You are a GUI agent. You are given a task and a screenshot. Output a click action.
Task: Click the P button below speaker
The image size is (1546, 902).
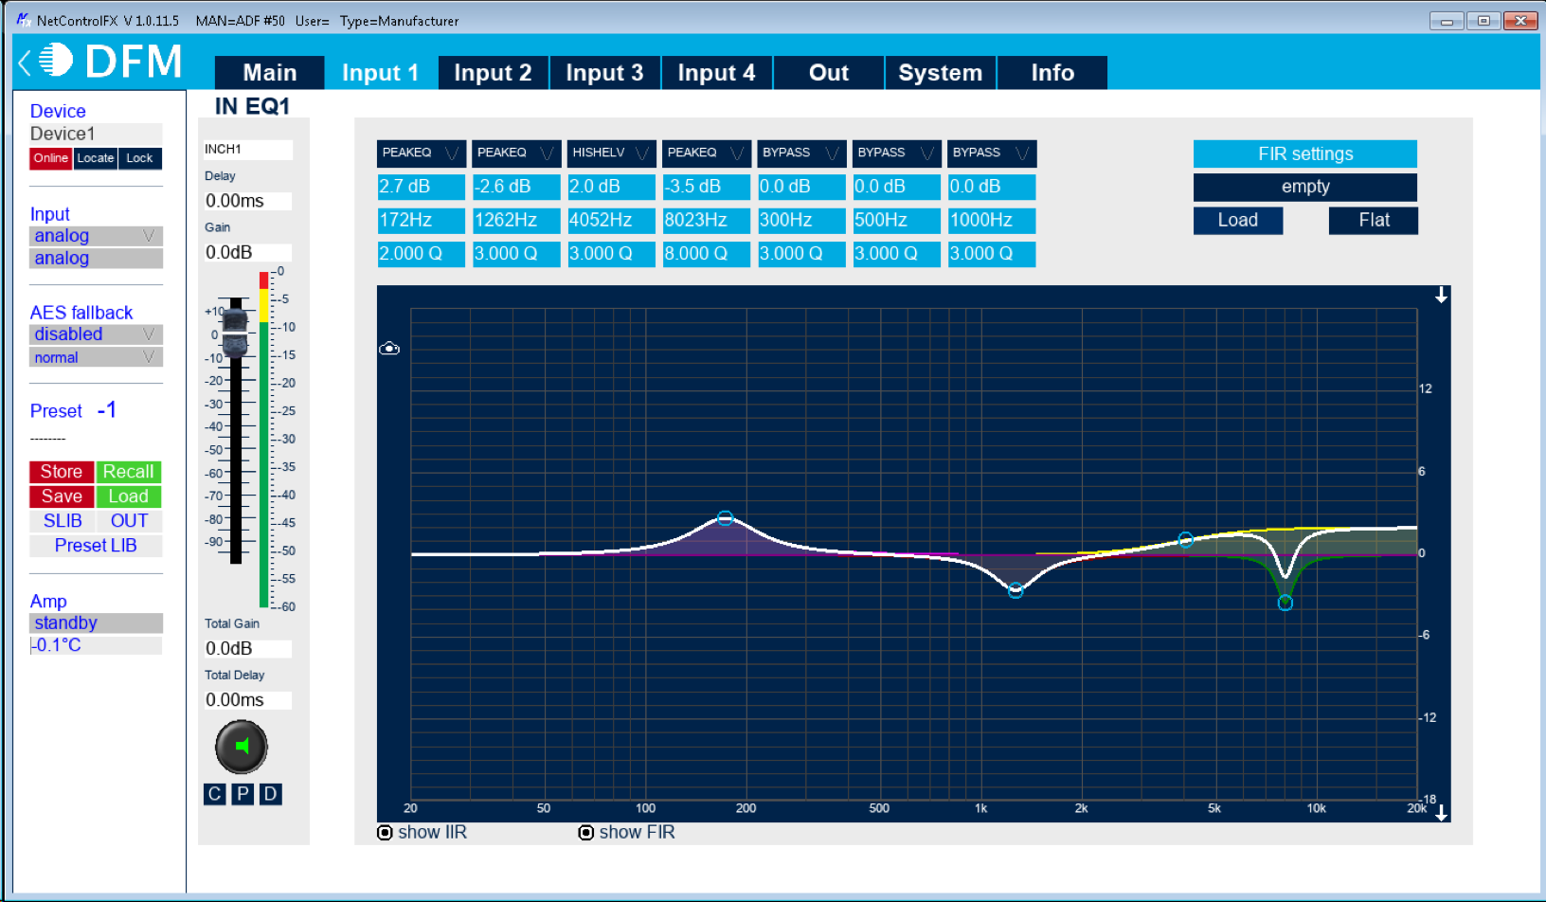[243, 794]
